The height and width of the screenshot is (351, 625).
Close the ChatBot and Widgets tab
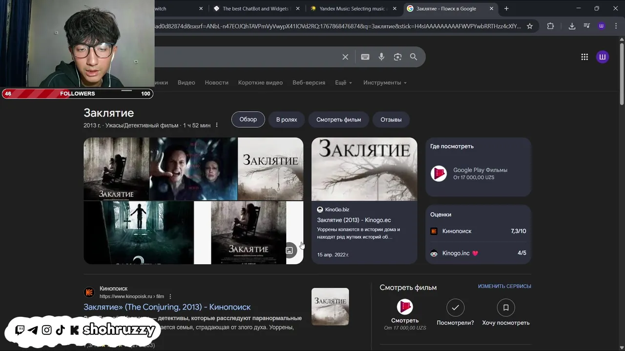(297, 8)
